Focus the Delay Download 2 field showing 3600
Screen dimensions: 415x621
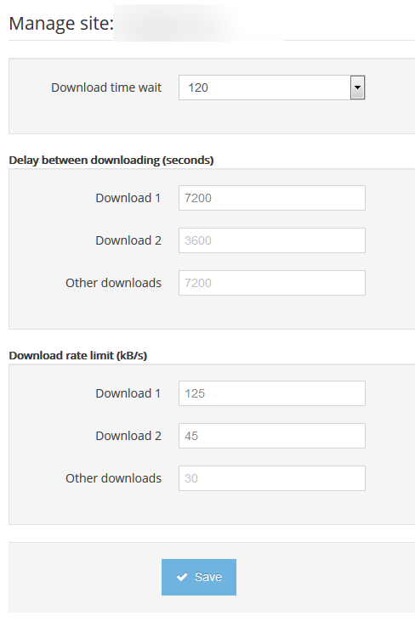pyautogui.click(x=272, y=240)
